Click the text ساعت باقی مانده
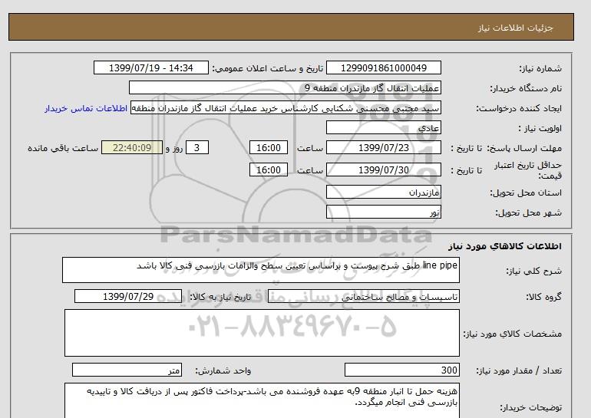Screen dimensions: 591x418 click(63, 148)
